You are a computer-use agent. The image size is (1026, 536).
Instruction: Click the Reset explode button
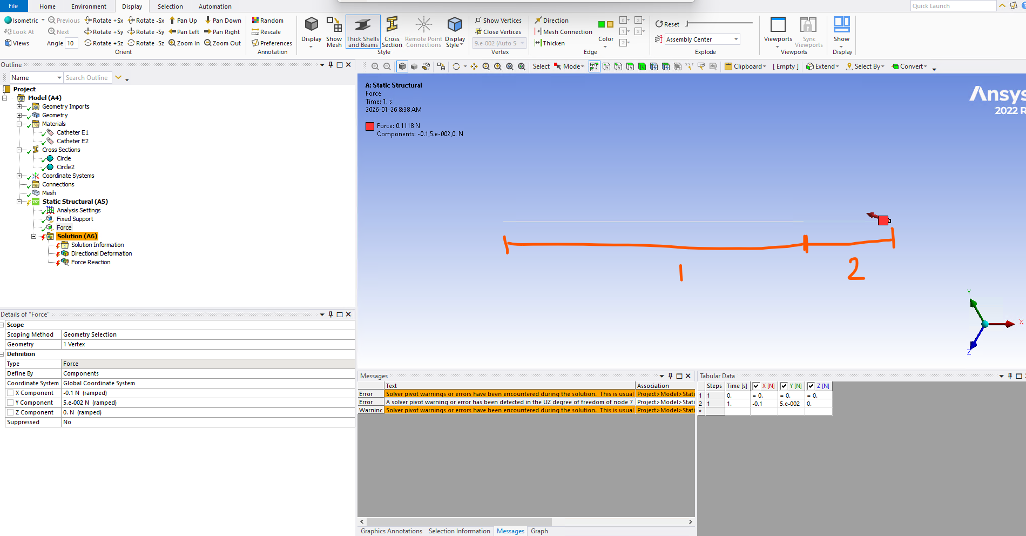coord(667,24)
